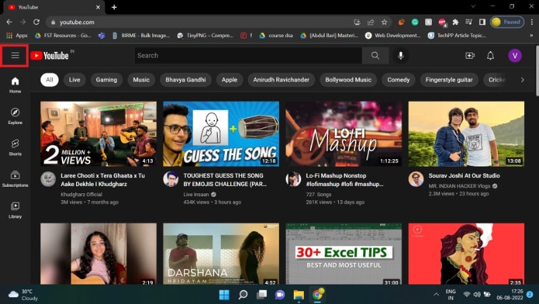Open the 727 Songs channel avatar
The image size is (539, 304).
click(x=293, y=179)
